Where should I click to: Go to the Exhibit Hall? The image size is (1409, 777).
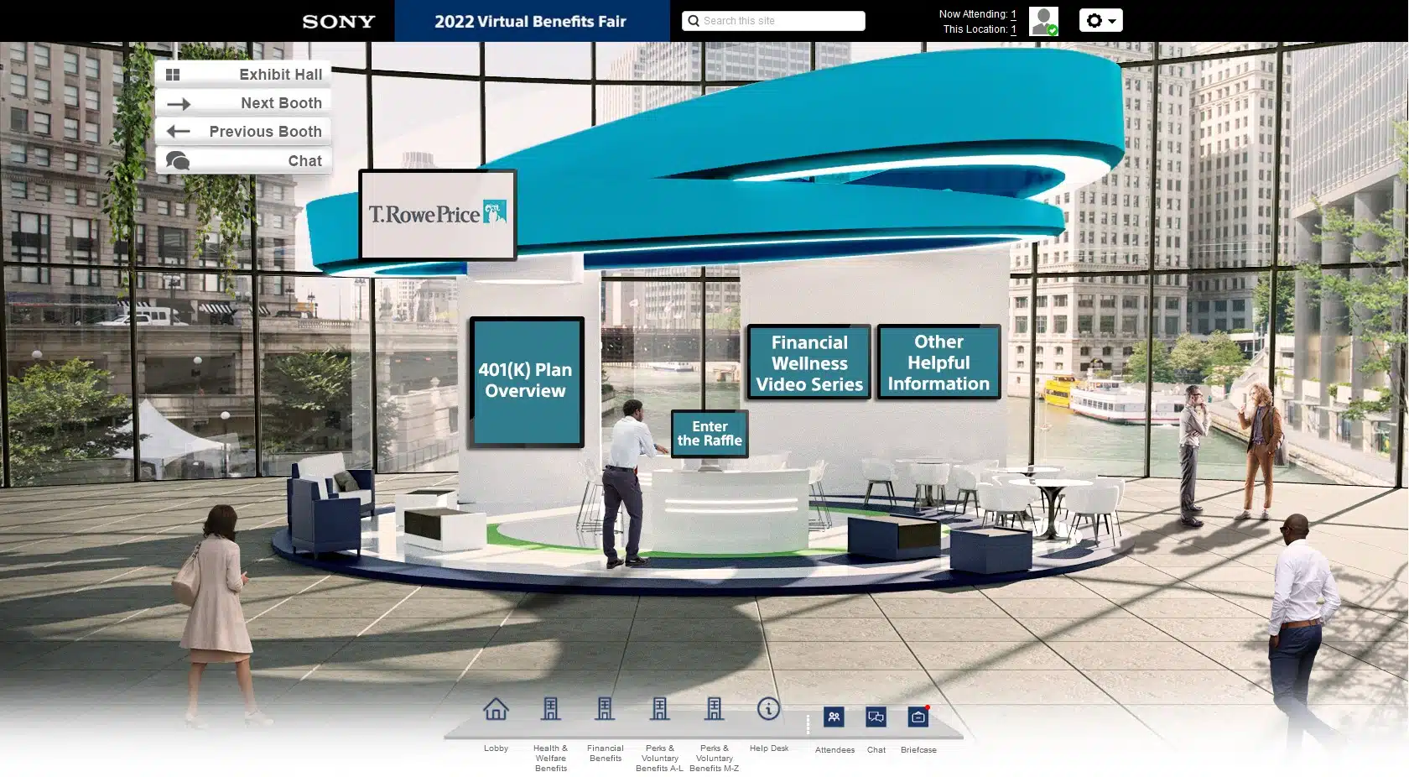243,74
